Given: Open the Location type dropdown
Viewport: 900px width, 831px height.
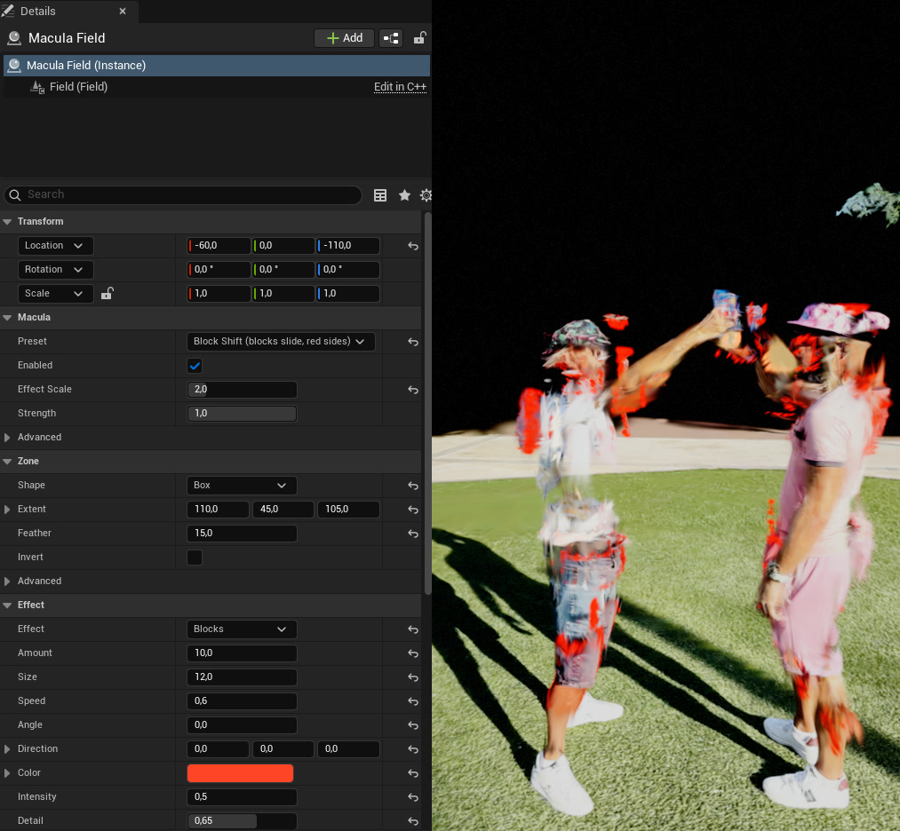Looking at the screenshot, I should [x=56, y=245].
